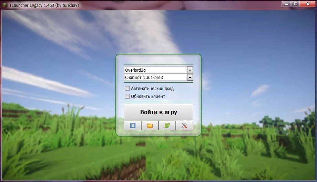Screen dimensions: 317x182
Task: Click the TLauncher Legacy 1.463 title text
Action: 44,6
